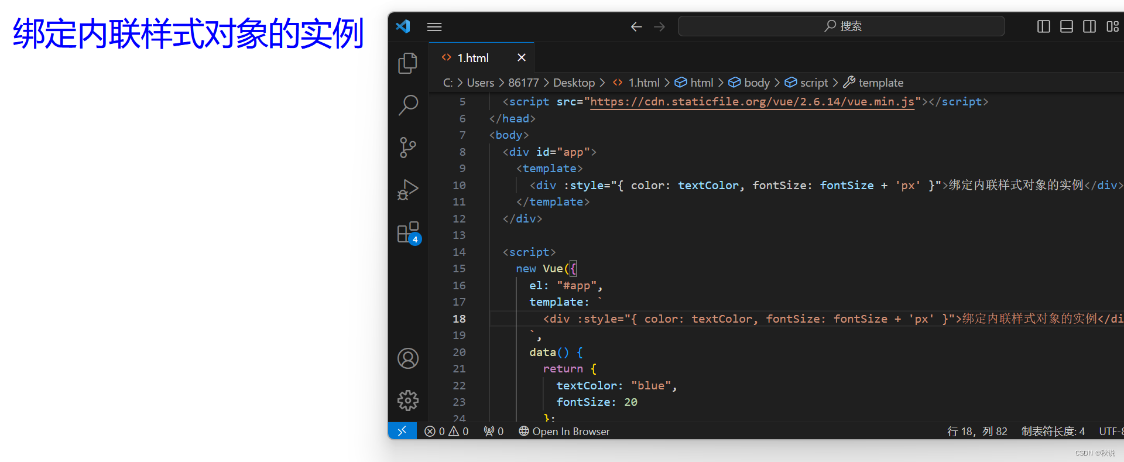Click the 行 18, 列 82 cursor position
This screenshot has width=1124, height=462.
pos(977,432)
